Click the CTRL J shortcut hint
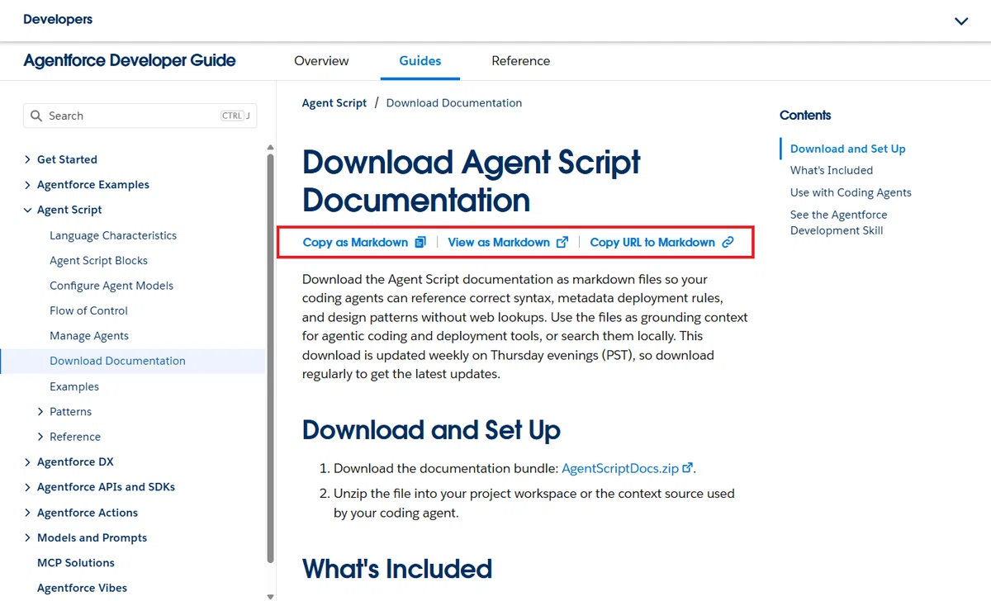 tap(236, 116)
